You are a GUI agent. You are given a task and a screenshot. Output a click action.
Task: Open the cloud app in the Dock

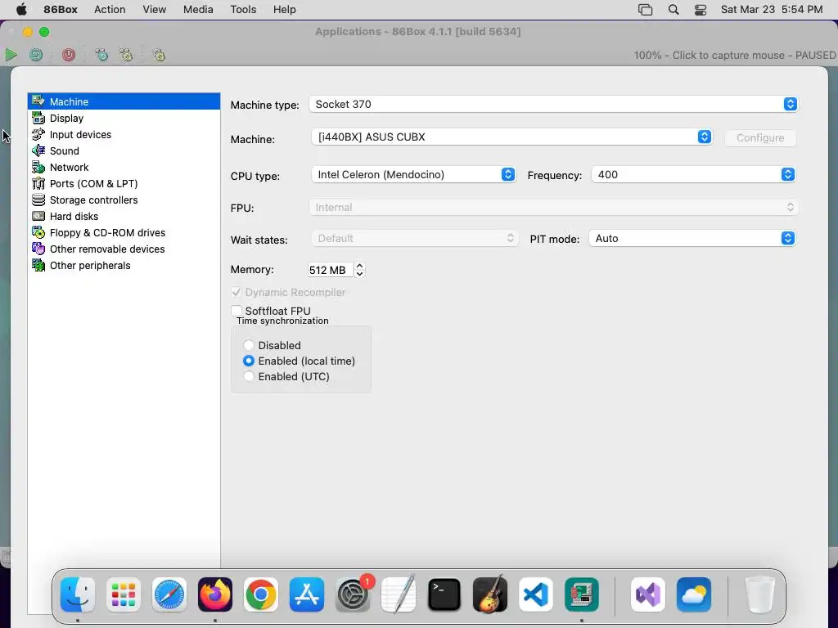694,594
